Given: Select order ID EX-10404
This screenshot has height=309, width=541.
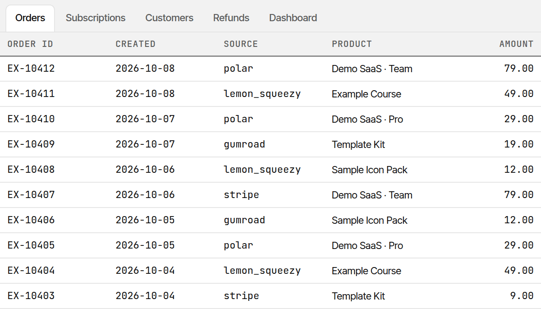Looking at the screenshot, I should (x=31, y=271).
